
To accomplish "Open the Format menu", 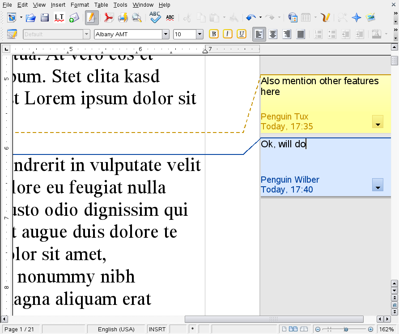I will pos(80,5).
